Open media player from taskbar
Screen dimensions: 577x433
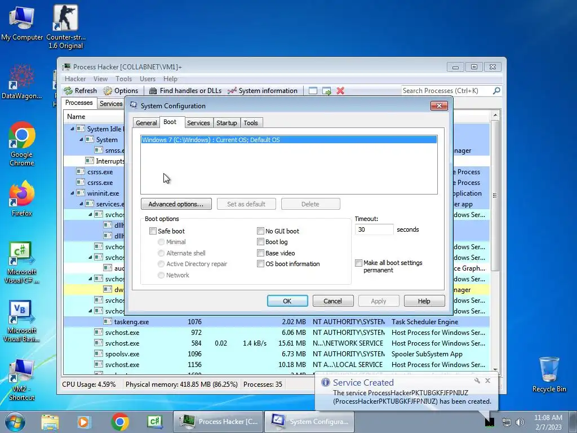click(83, 422)
